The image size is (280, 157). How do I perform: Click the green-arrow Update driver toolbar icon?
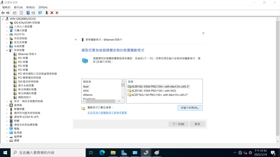tap(47, 13)
